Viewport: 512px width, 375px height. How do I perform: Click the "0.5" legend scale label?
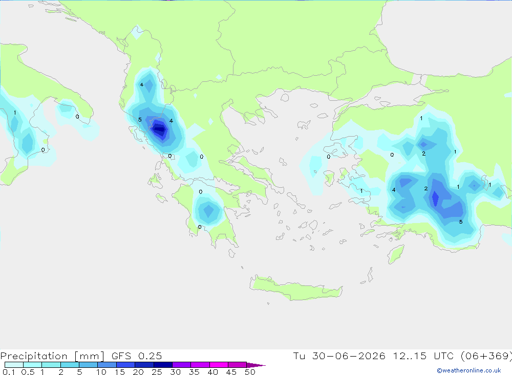coord(28,372)
